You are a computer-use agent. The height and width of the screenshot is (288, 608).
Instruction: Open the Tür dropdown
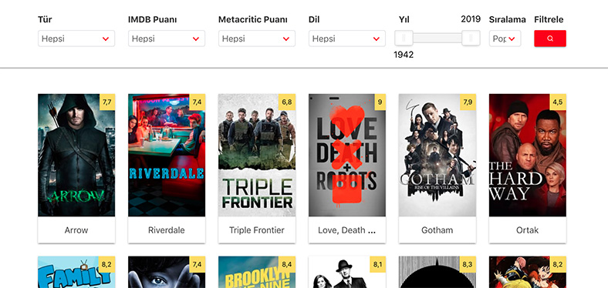76,39
